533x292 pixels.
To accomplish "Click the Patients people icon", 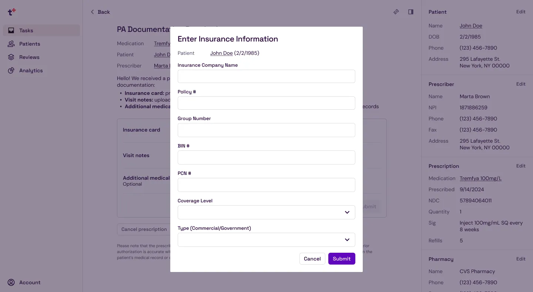I will (11, 44).
